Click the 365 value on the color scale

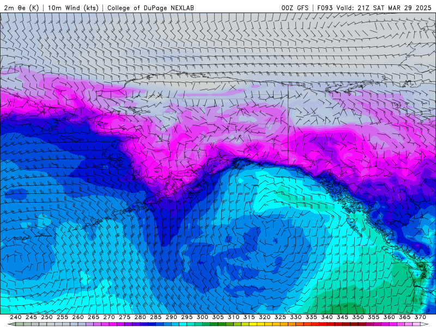(405, 317)
